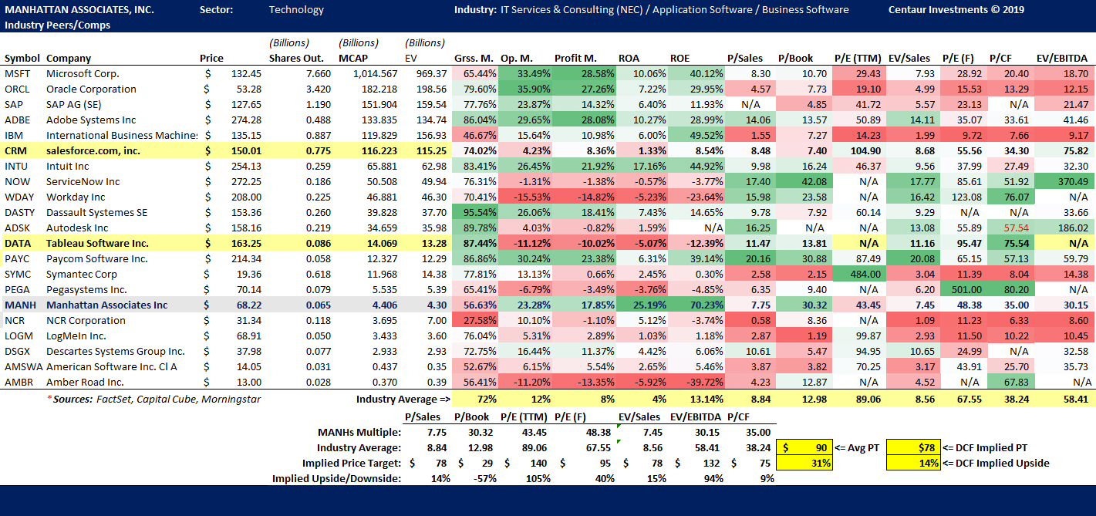
Task: Select the Profit M. column header
Action: pos(577,59)
